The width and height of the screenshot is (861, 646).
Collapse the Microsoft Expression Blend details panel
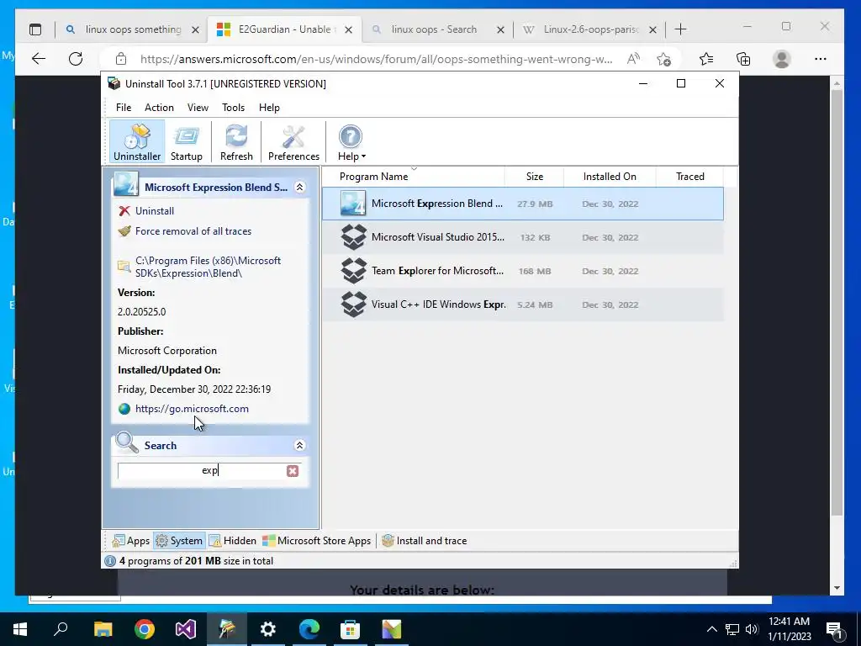(x=300, y=188)
